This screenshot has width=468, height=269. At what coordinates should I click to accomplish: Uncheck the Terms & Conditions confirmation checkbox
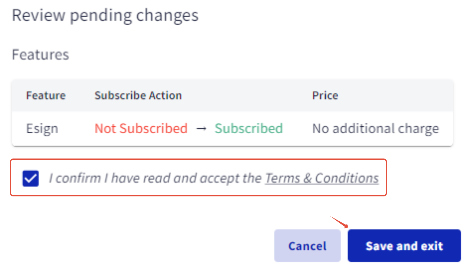click(30, 178)
